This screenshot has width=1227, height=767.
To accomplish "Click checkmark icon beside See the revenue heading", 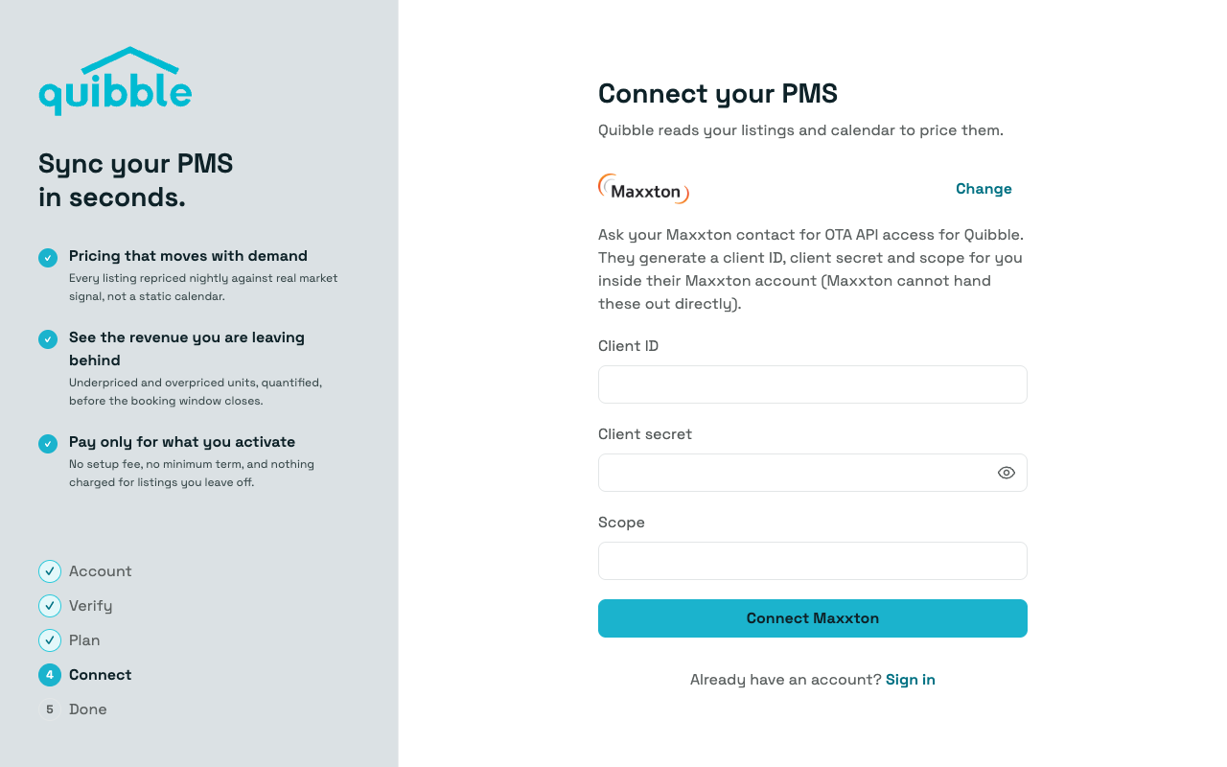I will click(48, 339).
